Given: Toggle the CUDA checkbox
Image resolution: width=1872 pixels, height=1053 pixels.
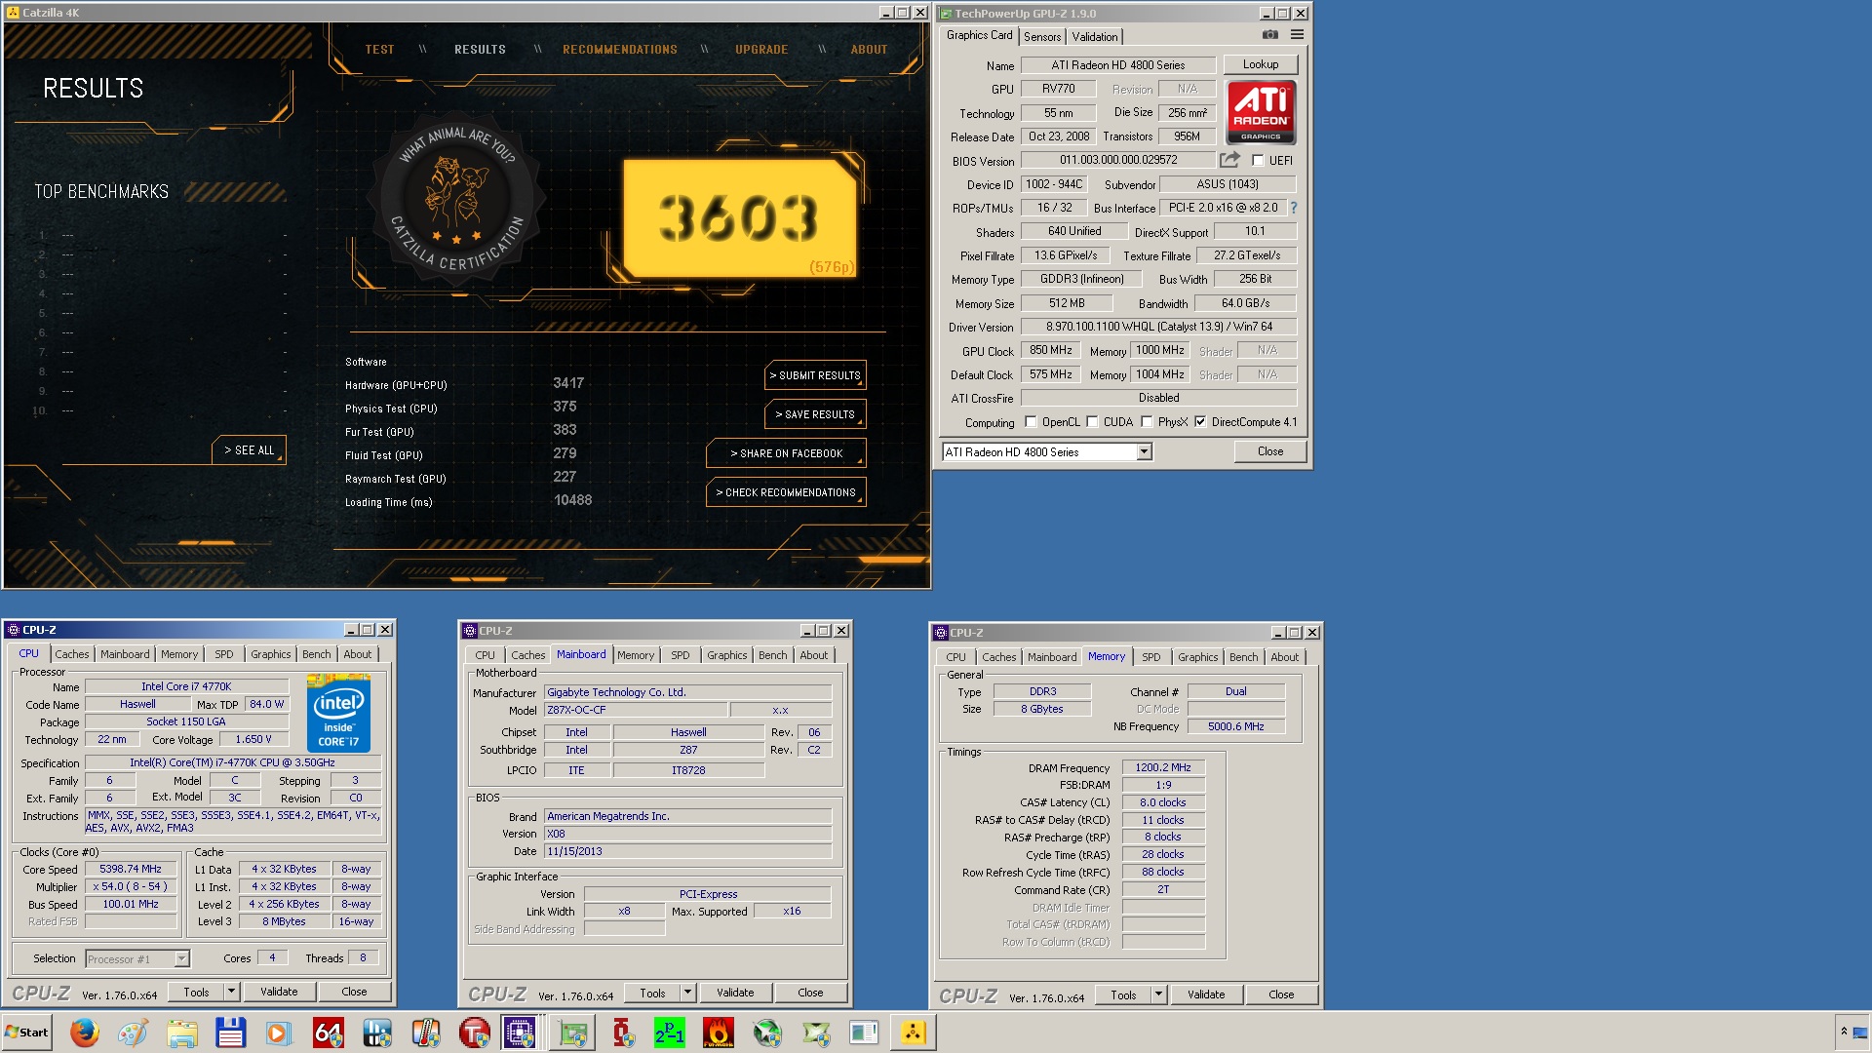Looking at the screenshot, I should tap(1092, 422).
